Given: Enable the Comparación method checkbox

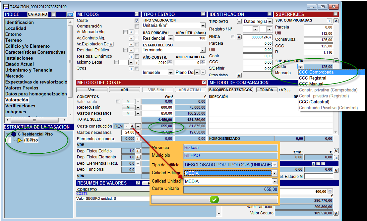Looking at the screenshot, I should 137,26.
